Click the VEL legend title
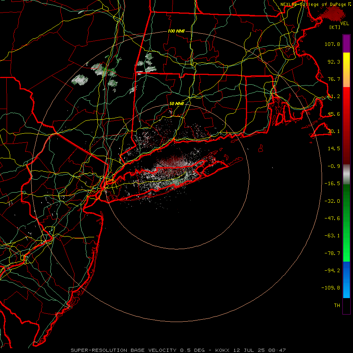 345,24
